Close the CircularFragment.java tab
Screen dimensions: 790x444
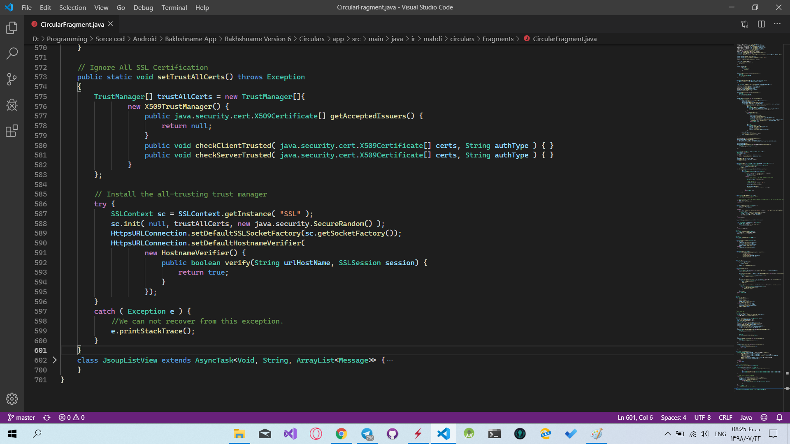click(x=111, y=24)
